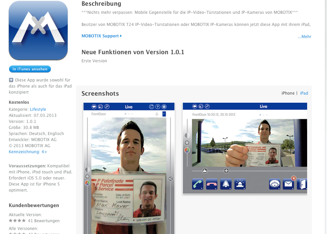This screenshot has height=234, width=327.
Task: Tap the tools icon in the landscape screenshot header
Action: point(207,106)
